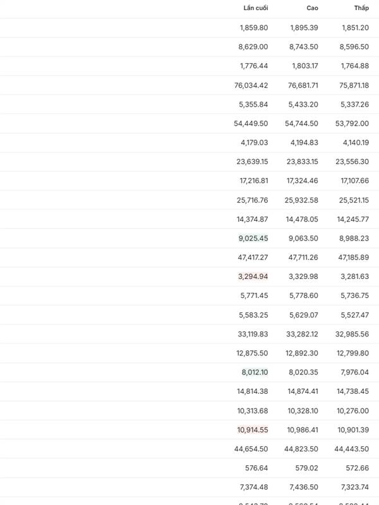Click the Cao column header

[x=313, y=8]
